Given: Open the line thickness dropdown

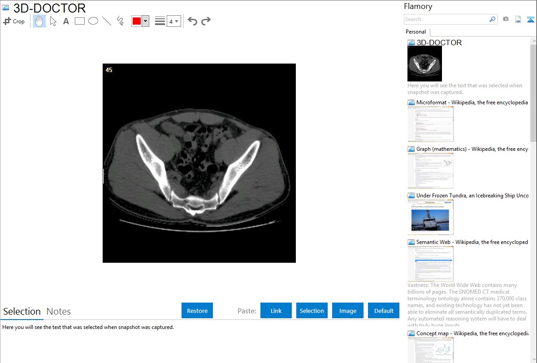Looking at the screenshot, I should click(173, 21).
